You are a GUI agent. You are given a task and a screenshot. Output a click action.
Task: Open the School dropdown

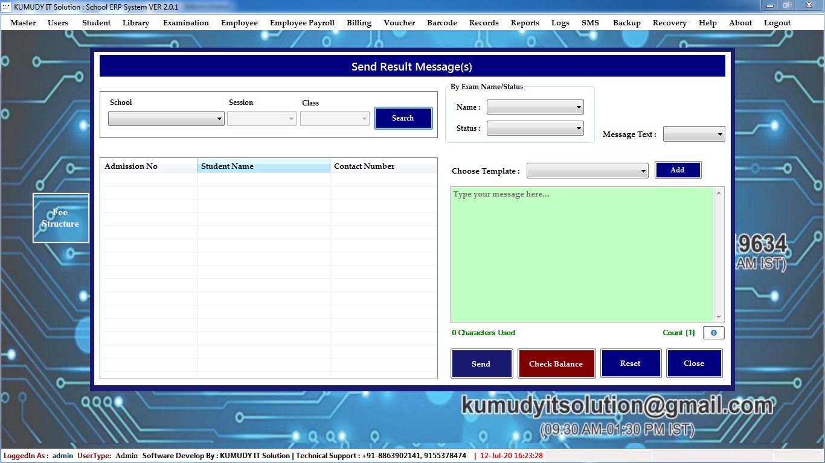click(166, 119)
